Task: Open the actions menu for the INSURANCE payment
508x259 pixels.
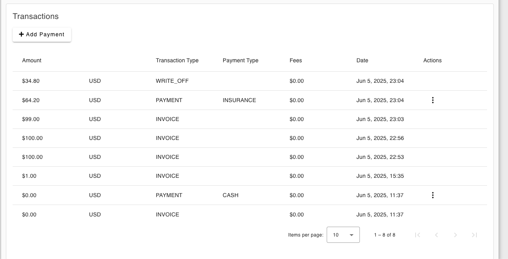Action: 433,100
